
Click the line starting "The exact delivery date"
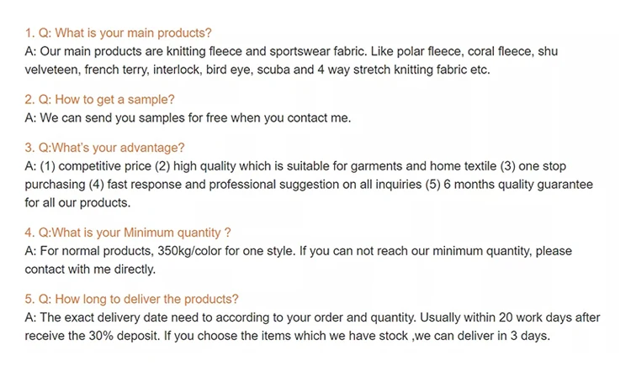coord(311,317)
